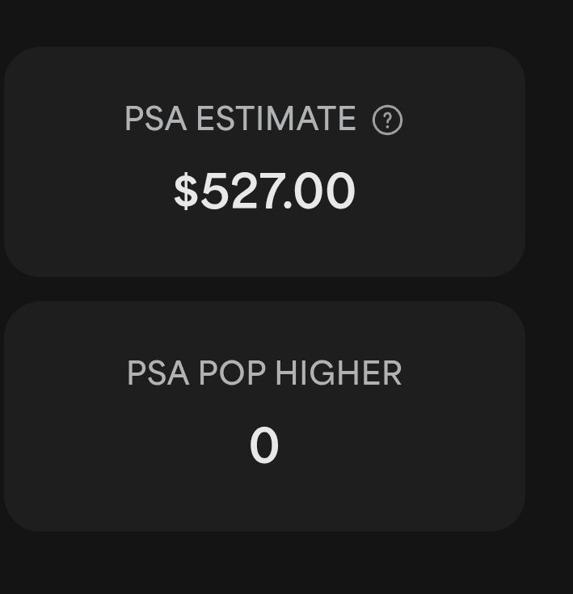Click empty area below the $527.00 value
Image resolution: width=573 pixels, height=594 pixels.
pyautogui.click(x=264, y=244)
